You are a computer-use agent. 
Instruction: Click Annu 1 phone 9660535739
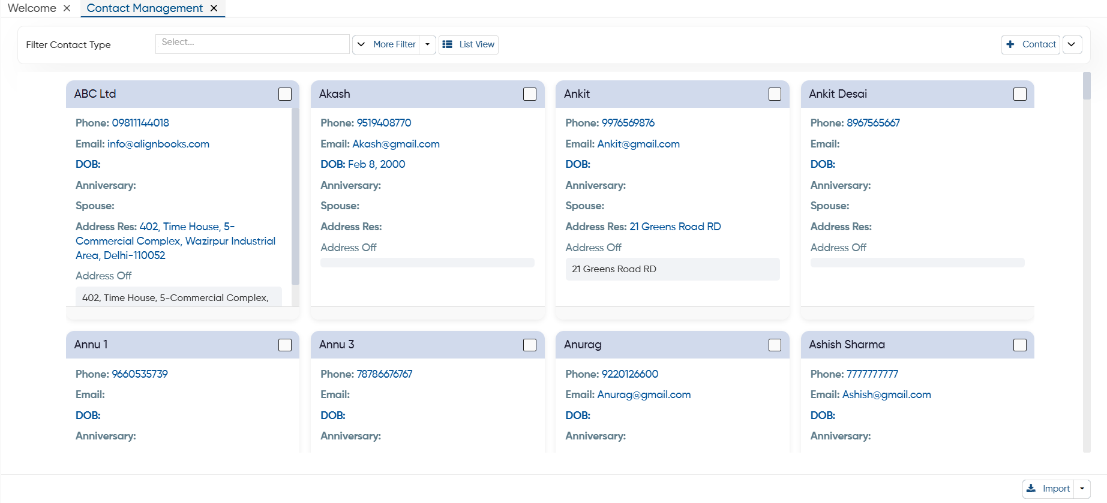click(x=140, y=374)
